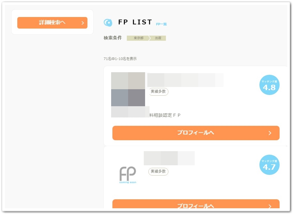Click the blue FP LIST logo icon
Viewport: 294px width, 215px height.
pos(108,23)
